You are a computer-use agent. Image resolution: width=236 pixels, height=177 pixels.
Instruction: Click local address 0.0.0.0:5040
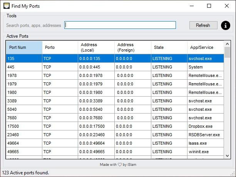96,109
